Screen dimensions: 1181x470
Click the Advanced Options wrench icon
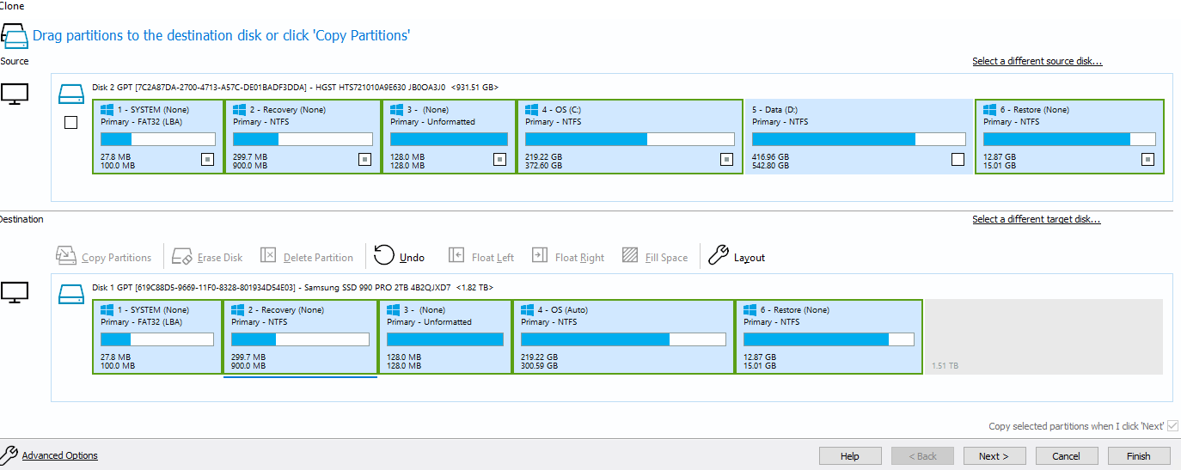(9, 455)
